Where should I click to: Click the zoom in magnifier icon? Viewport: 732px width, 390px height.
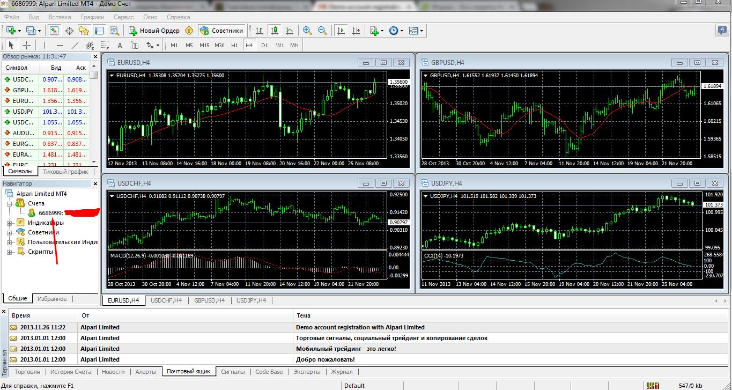point(307,31)
